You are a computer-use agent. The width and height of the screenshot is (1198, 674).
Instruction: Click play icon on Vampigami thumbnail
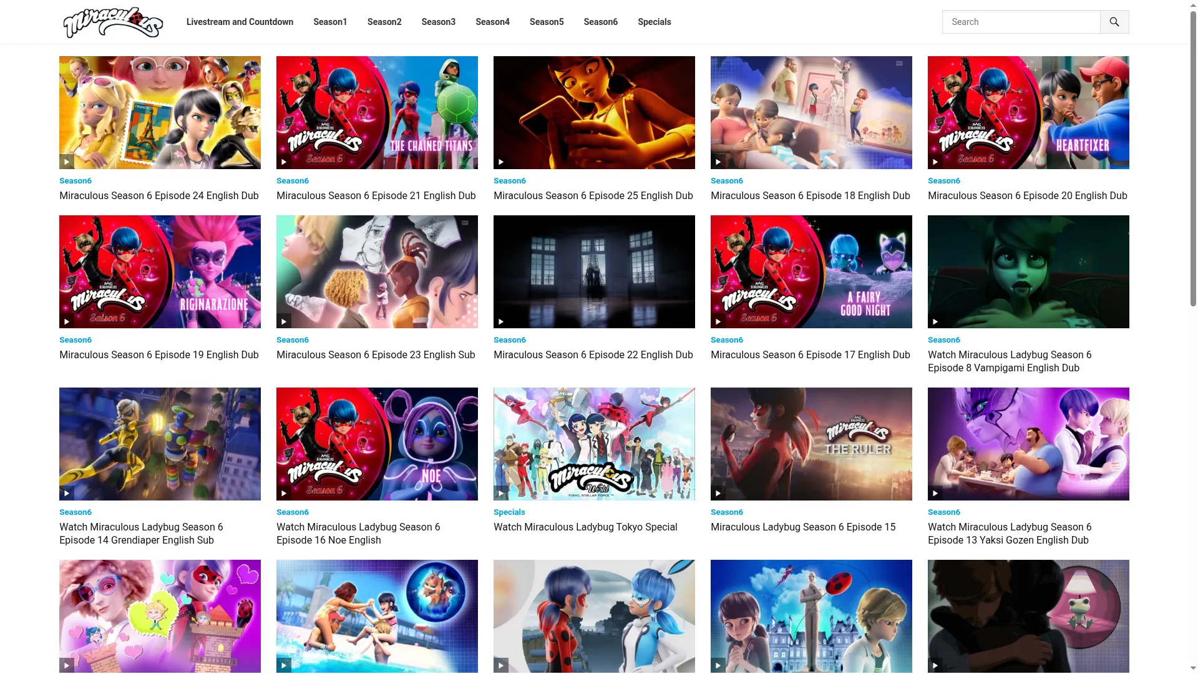(935, 321)
